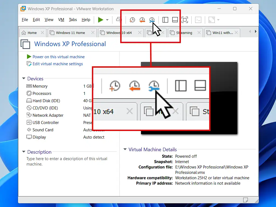Click the console view toolbar icon
The height and width of the screenshot is (207, 276).
click(x=198, y=20)
